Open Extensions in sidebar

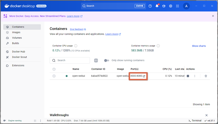[22, 66]
